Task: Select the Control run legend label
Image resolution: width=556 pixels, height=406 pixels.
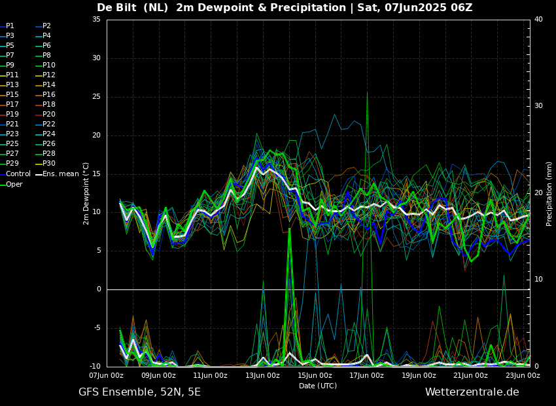Action: [x=18, y=174]
